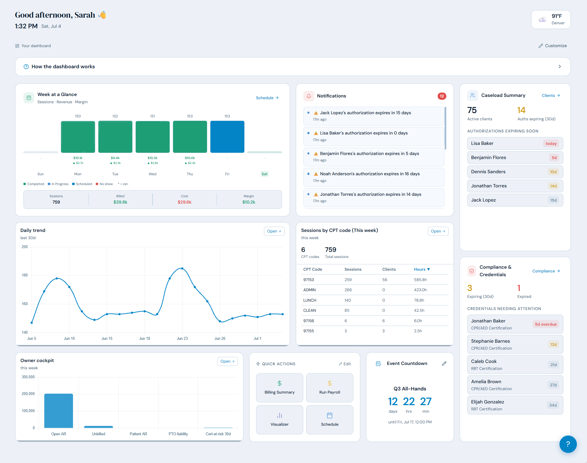Select the highlighted Sat day label
587x463 pixels.
click(x=265, y=174)
